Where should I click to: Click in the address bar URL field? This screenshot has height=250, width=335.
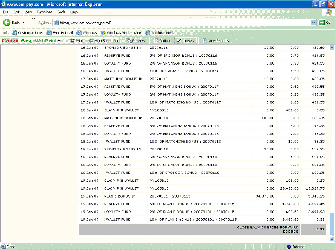click(x=183, y=22)
